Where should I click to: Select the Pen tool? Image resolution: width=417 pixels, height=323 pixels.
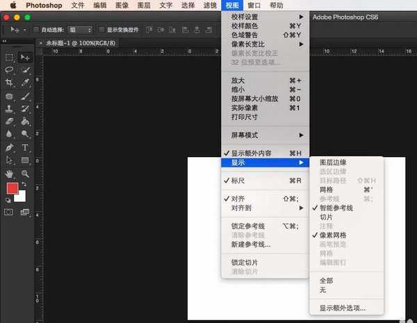click(x=10, y=147)
